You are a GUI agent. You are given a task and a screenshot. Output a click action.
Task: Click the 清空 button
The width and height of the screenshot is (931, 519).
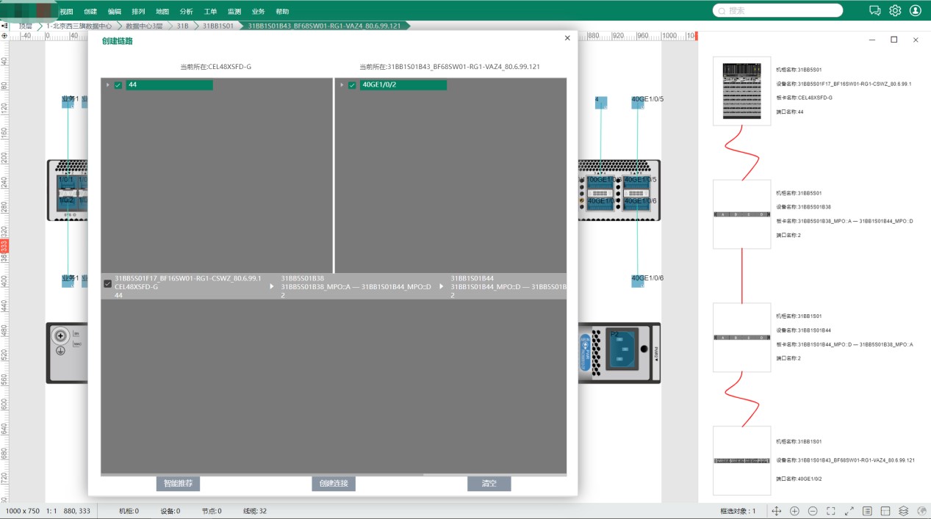click(489, 483)
